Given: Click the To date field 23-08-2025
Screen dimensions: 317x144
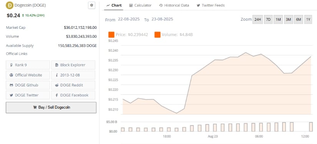Looking at the screenshot, I should [x=162, y=19].
